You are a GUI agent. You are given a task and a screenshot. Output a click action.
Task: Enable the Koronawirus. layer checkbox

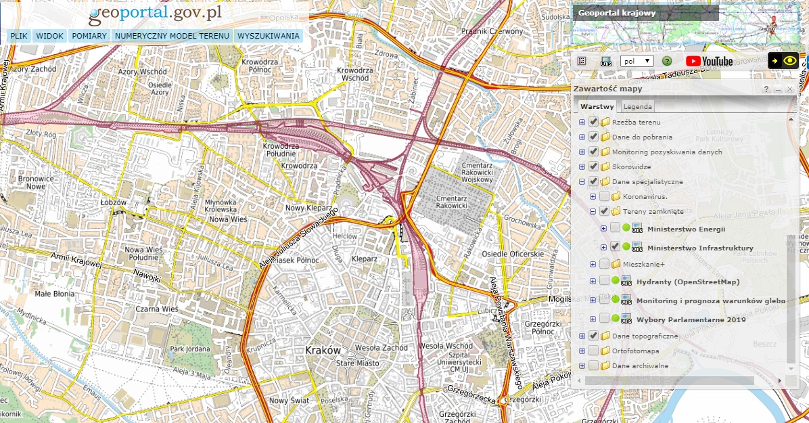coord(604,196)
